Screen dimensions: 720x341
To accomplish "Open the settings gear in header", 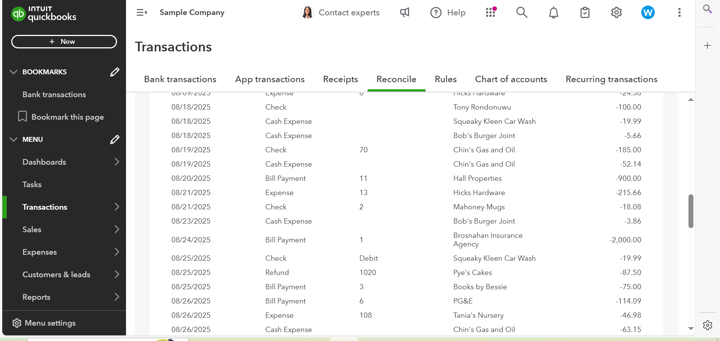I will [616, 13].
